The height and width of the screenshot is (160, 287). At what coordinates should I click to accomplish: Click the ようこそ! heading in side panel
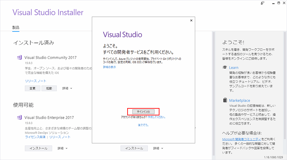pos(233,42)
